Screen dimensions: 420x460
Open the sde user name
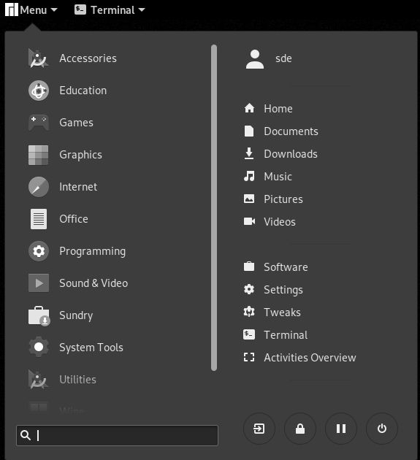coord(283,58)
